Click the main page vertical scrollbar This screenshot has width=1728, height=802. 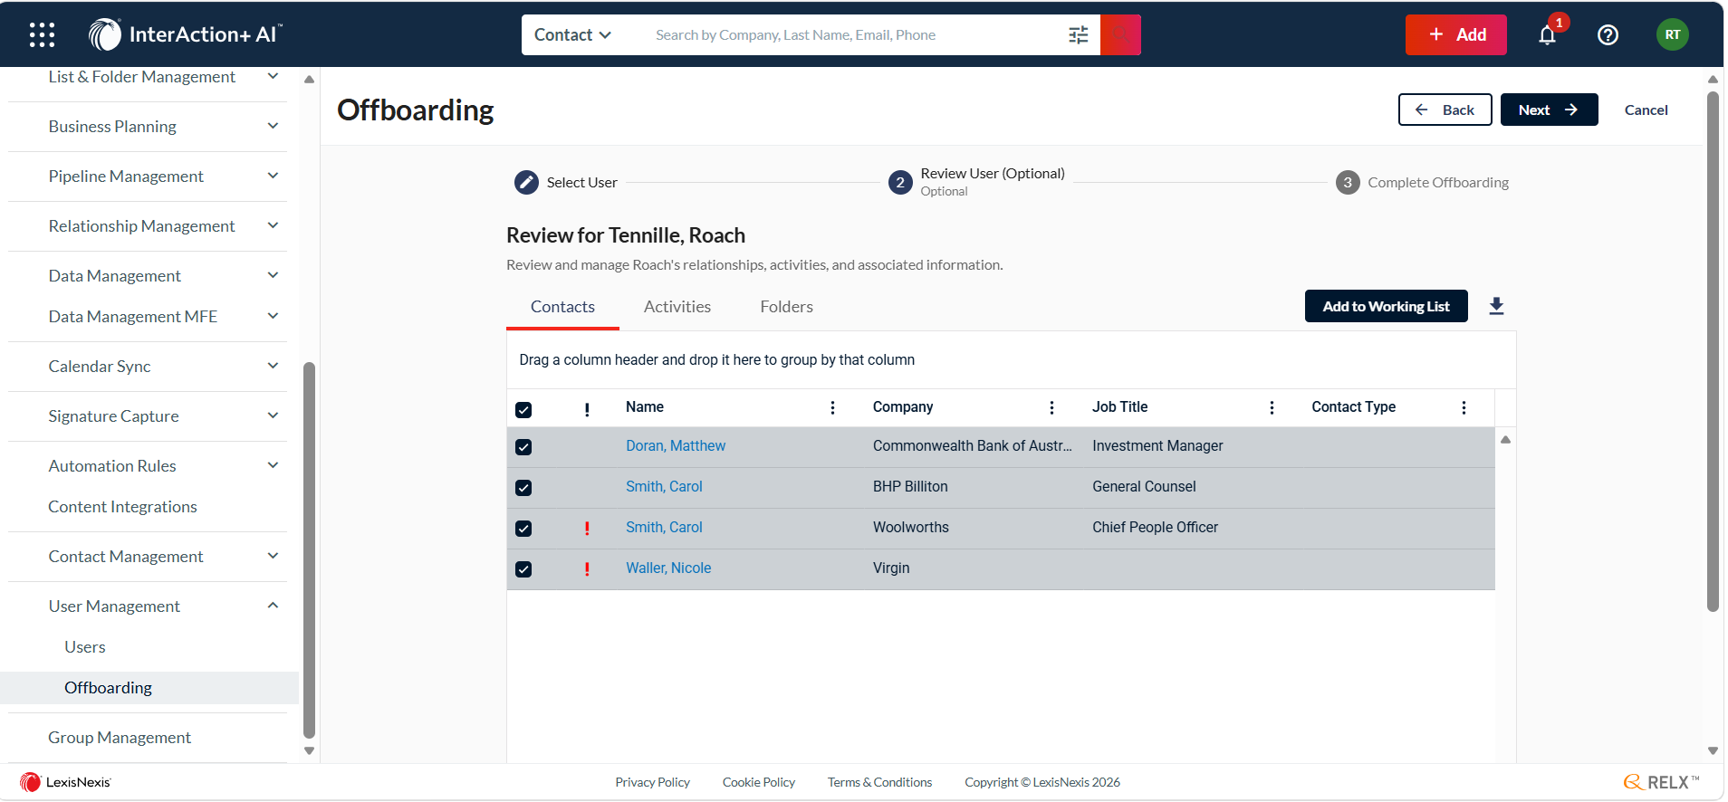1712,351
